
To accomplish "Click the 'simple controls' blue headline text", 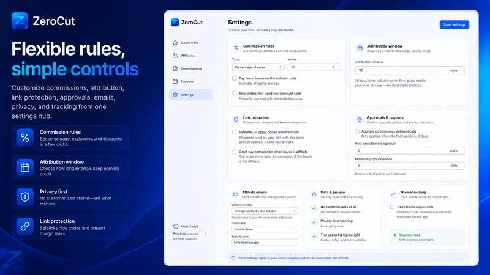I will (x=75, y=69).
